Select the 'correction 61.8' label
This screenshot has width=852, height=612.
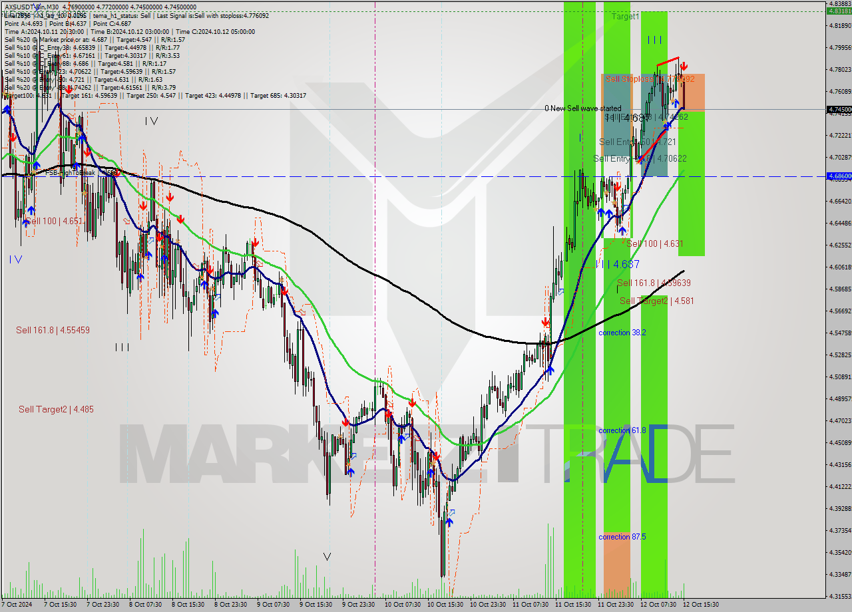point(622,430)
